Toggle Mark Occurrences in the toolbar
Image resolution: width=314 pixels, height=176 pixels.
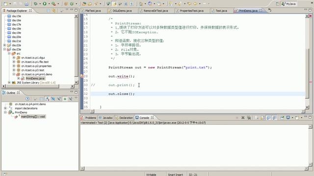pyautogui.click(x=114, y=3)
